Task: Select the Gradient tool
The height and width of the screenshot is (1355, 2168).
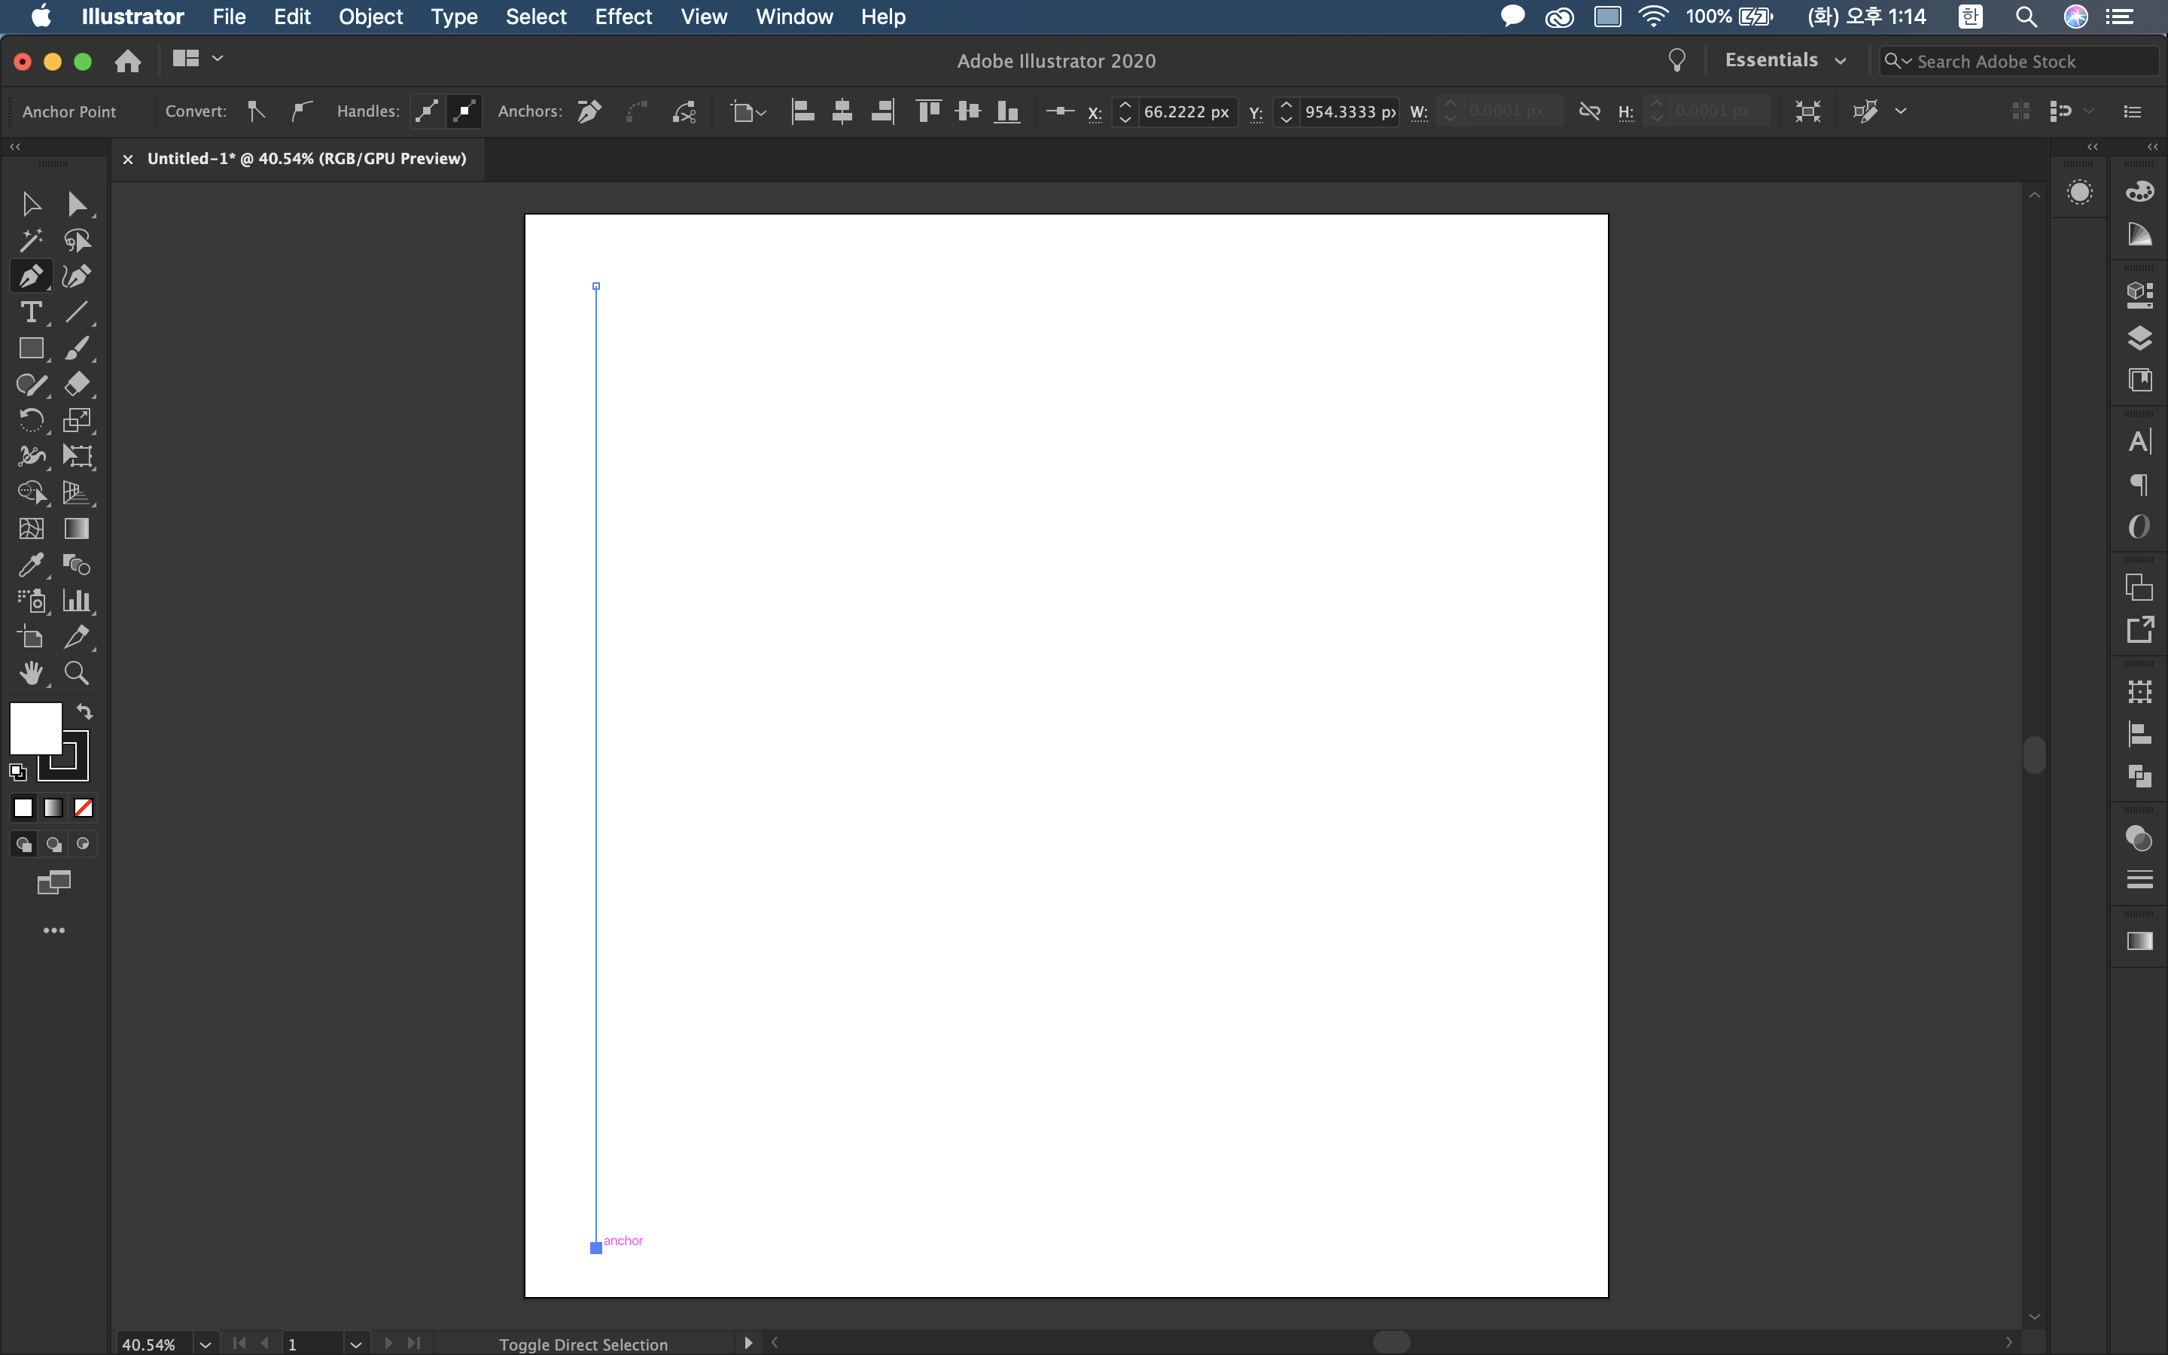Action: point(77,528)
